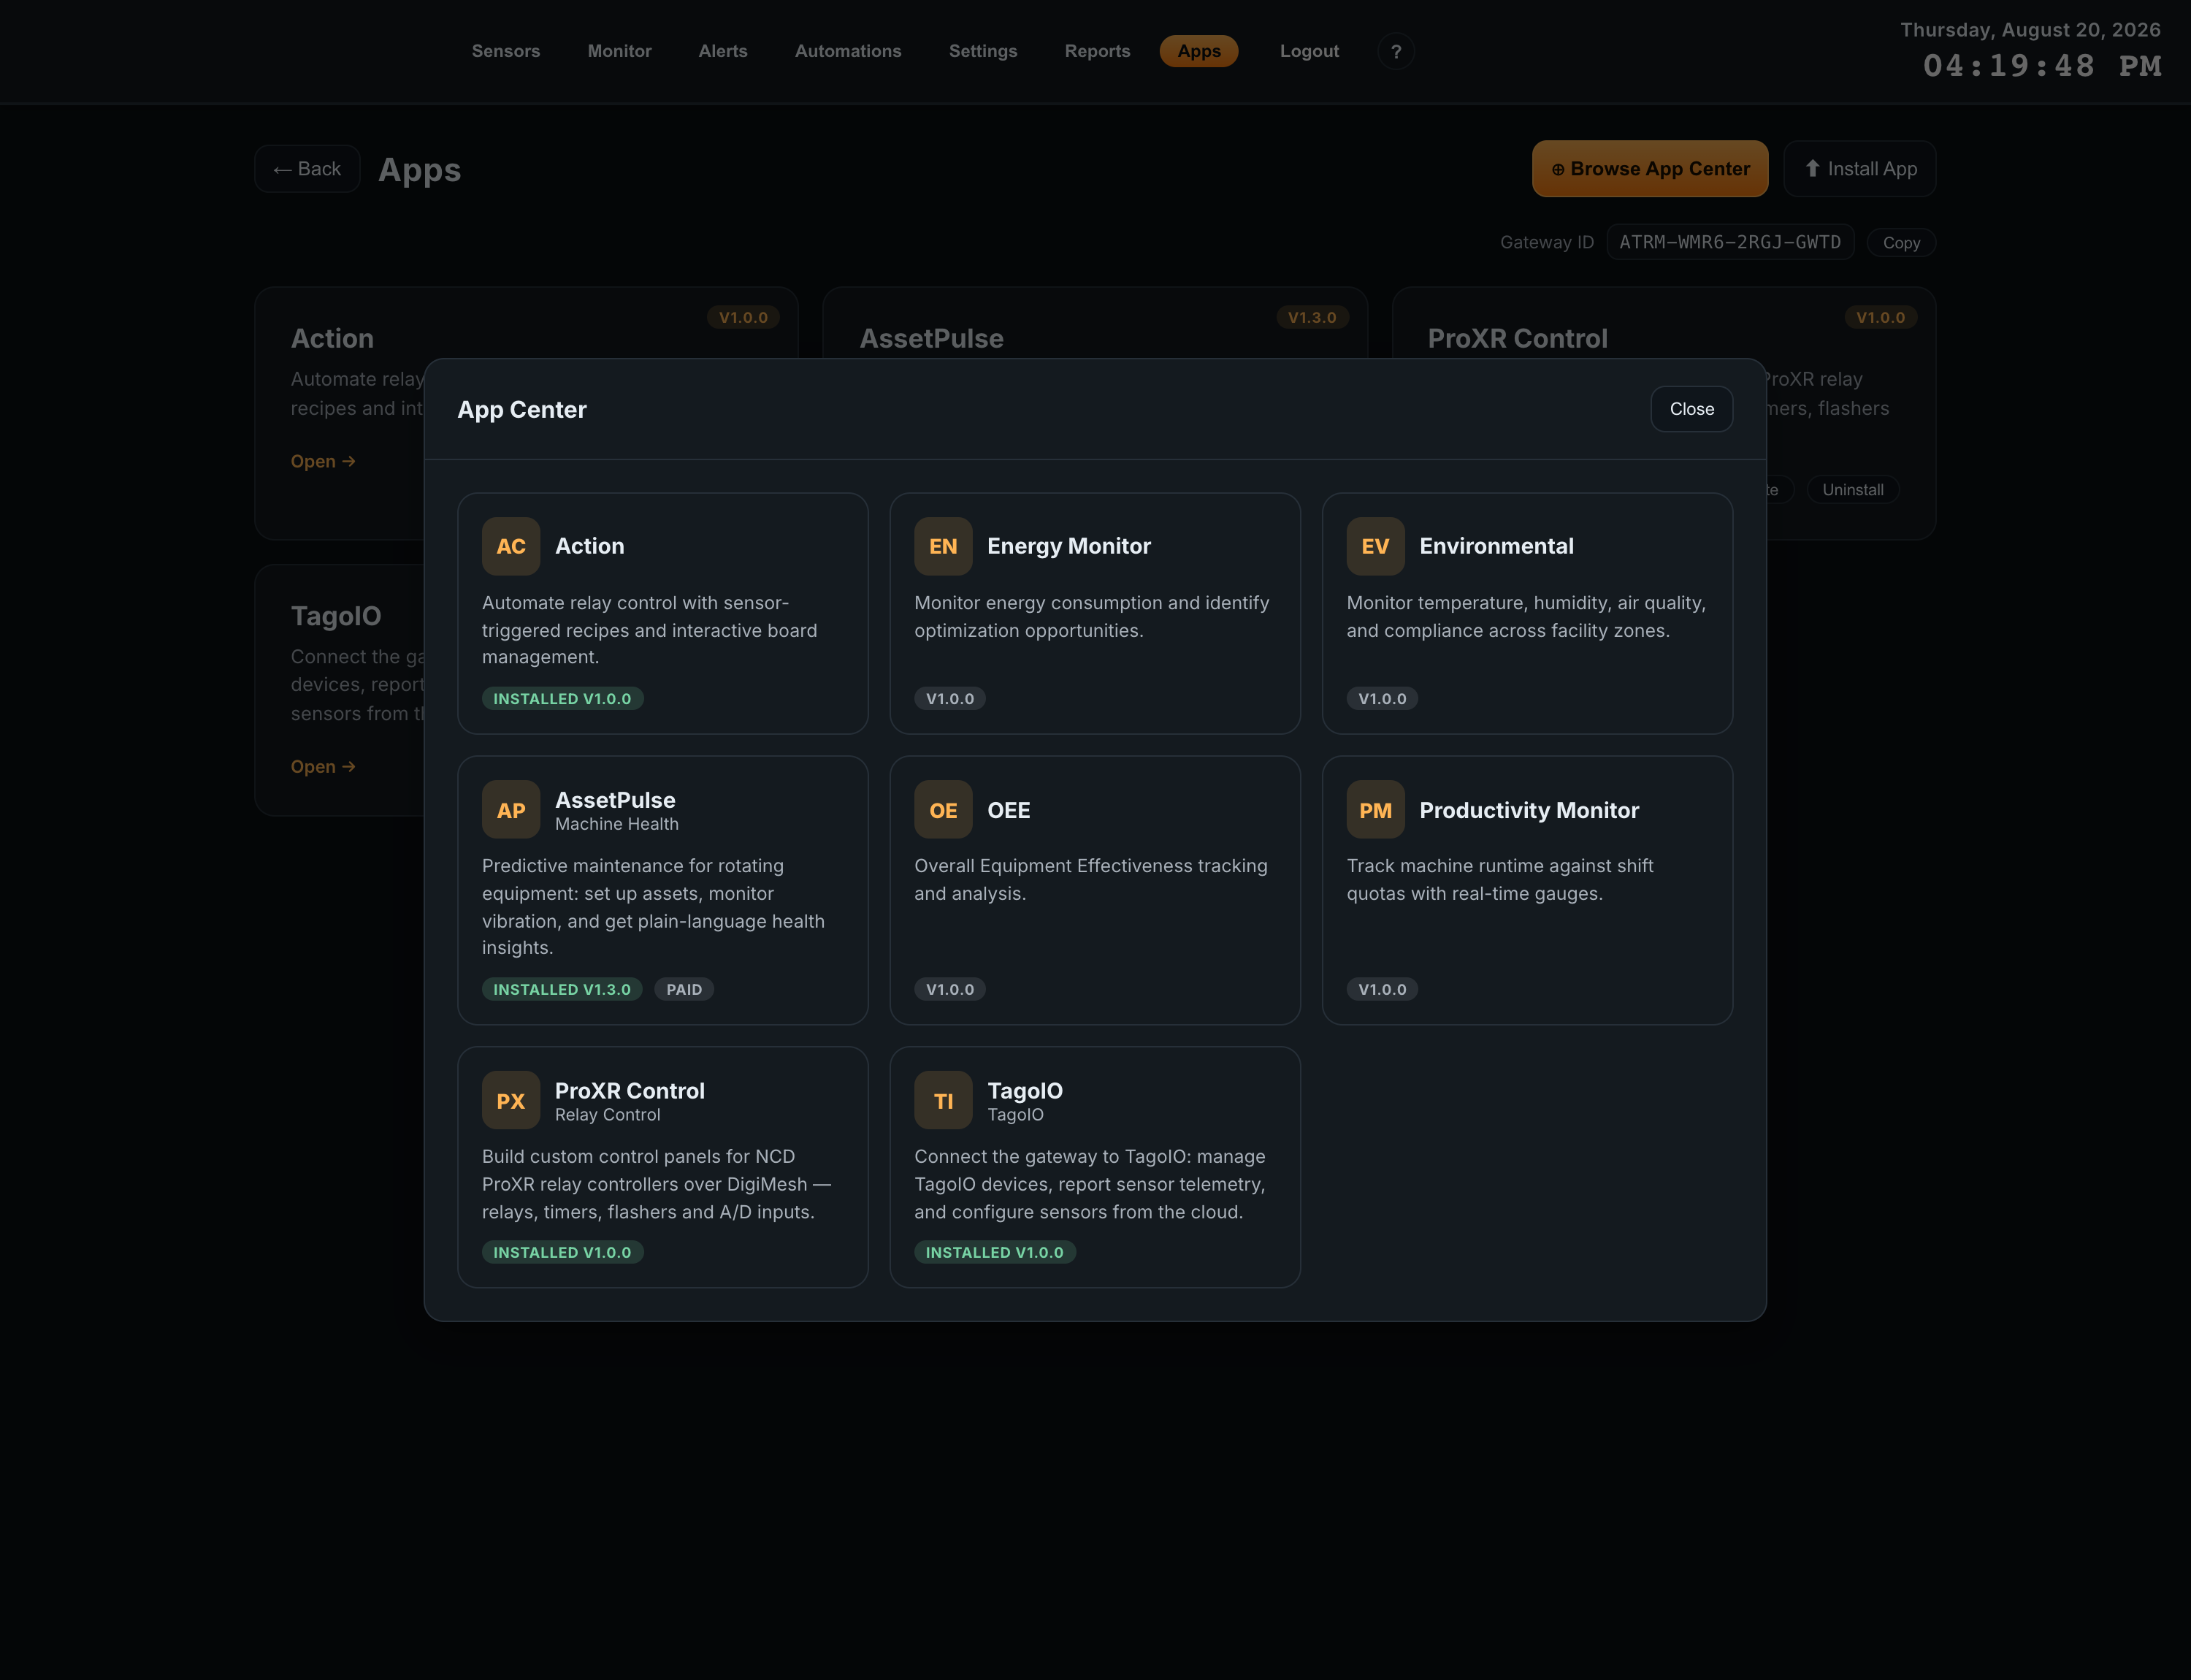
Task: Click Open link on background TagoIO card
Action: point(323,767)
